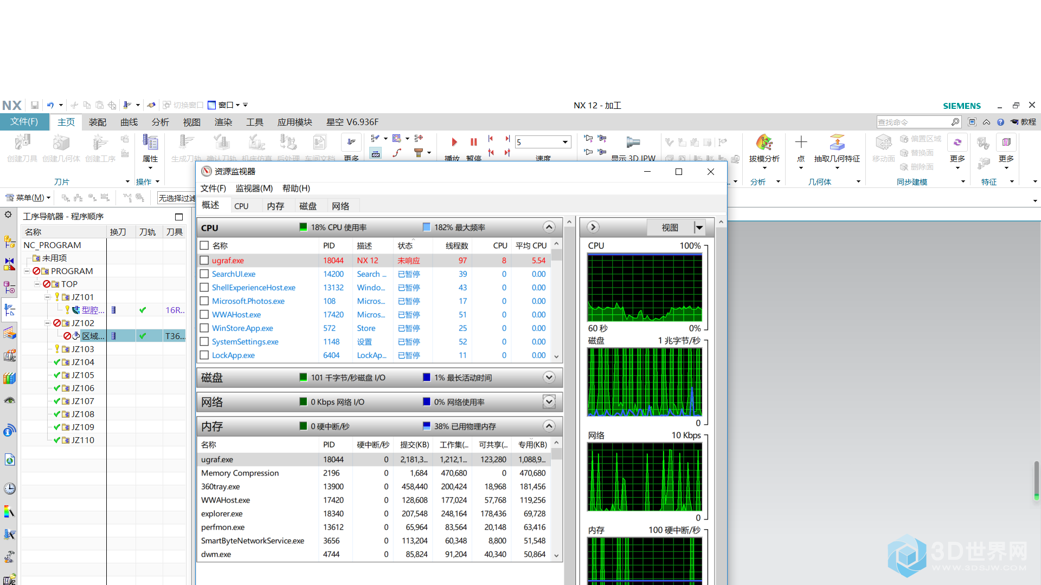1041x585 pixels.
Task: Expand the 磁盘 (Disk) section
Action: (x=549, y=378)
